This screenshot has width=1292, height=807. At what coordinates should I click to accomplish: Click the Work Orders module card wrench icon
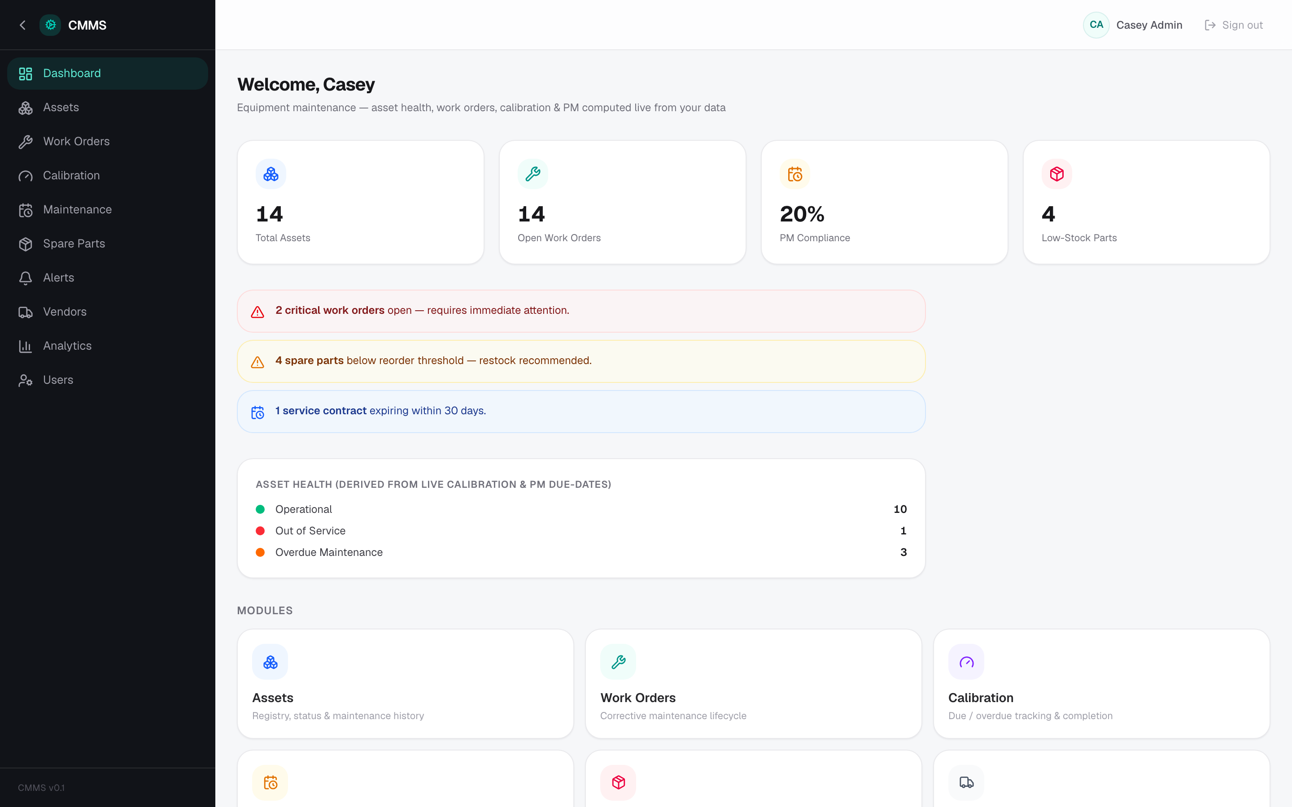pyautogui.click(x=618, y=662)
